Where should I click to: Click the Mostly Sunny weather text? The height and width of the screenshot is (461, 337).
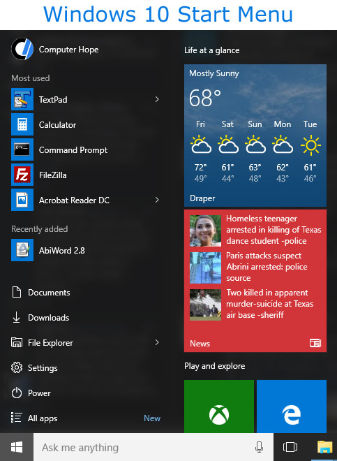pos(214,73)
